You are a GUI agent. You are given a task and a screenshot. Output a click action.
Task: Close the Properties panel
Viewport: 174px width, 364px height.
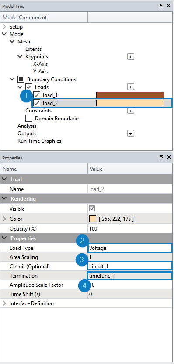point(169,157)
